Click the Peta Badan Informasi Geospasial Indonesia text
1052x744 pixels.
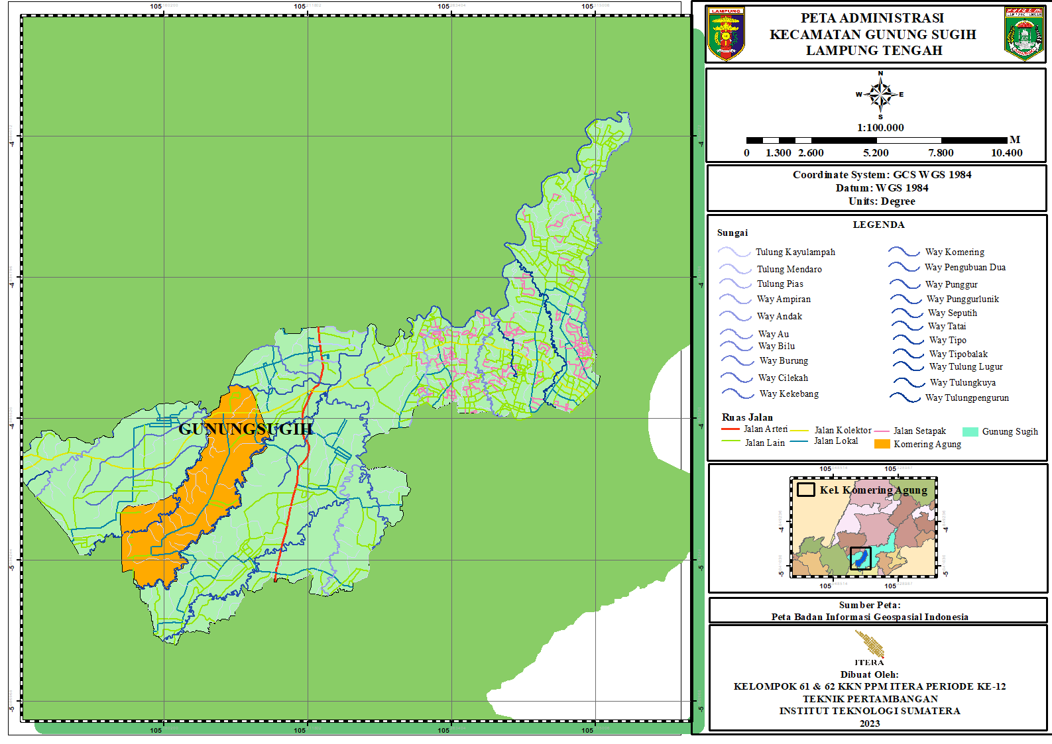click(870, 617)
